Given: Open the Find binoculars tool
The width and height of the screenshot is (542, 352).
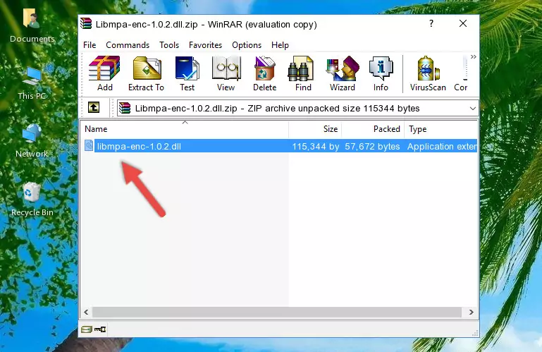Looking at the screenshot, I should [303, 73].
